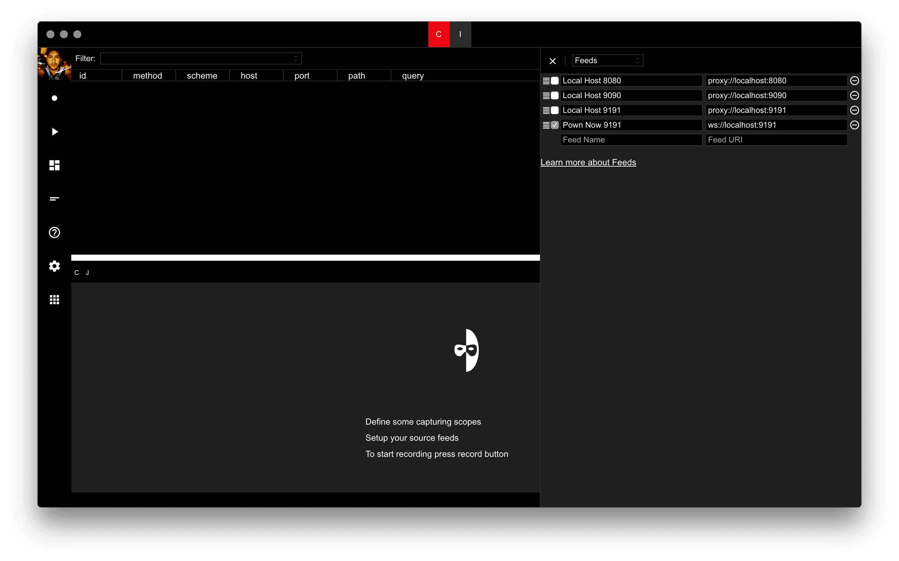
Task: Enable the Local Host 9191 feed checkbox
Action: click(554, 110)
